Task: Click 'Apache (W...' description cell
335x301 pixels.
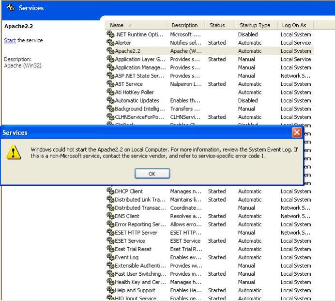Action: pos(186,51)
